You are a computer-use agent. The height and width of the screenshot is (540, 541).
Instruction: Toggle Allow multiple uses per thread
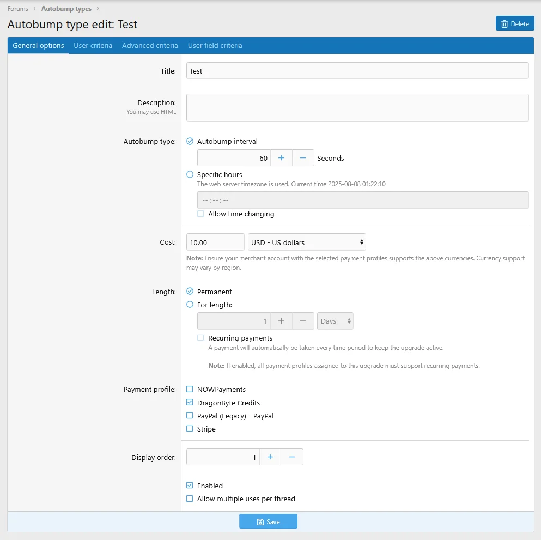tap(190, 498)
